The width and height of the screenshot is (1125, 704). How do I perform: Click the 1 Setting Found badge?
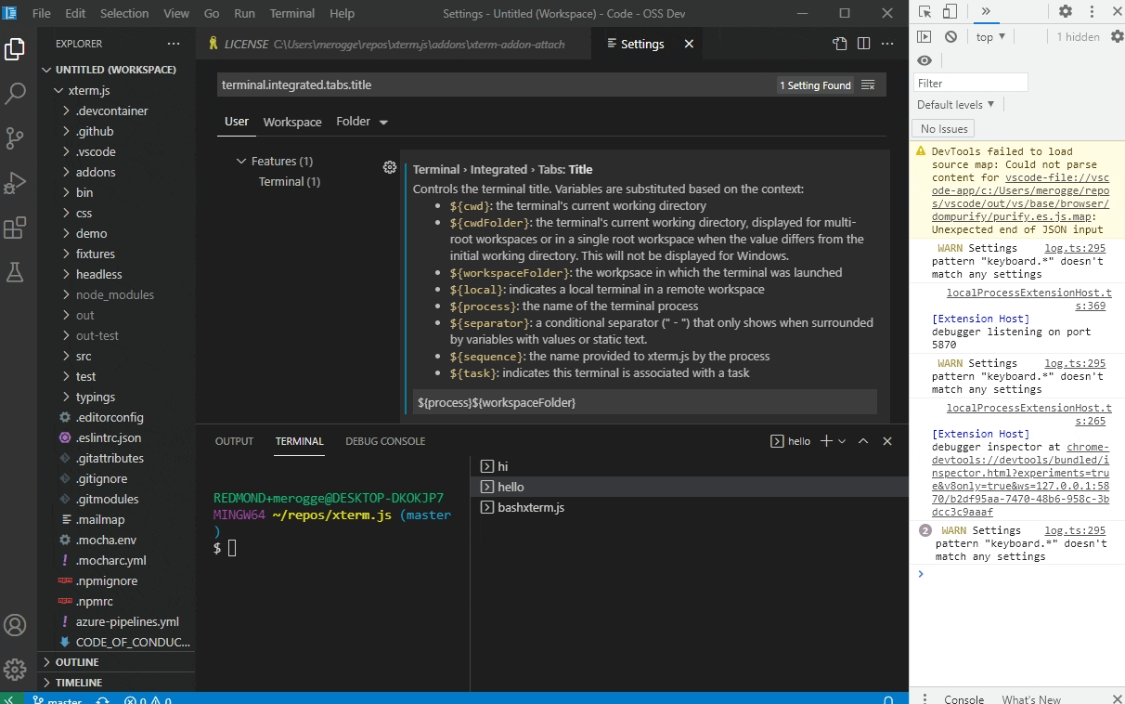pos(815,85)
